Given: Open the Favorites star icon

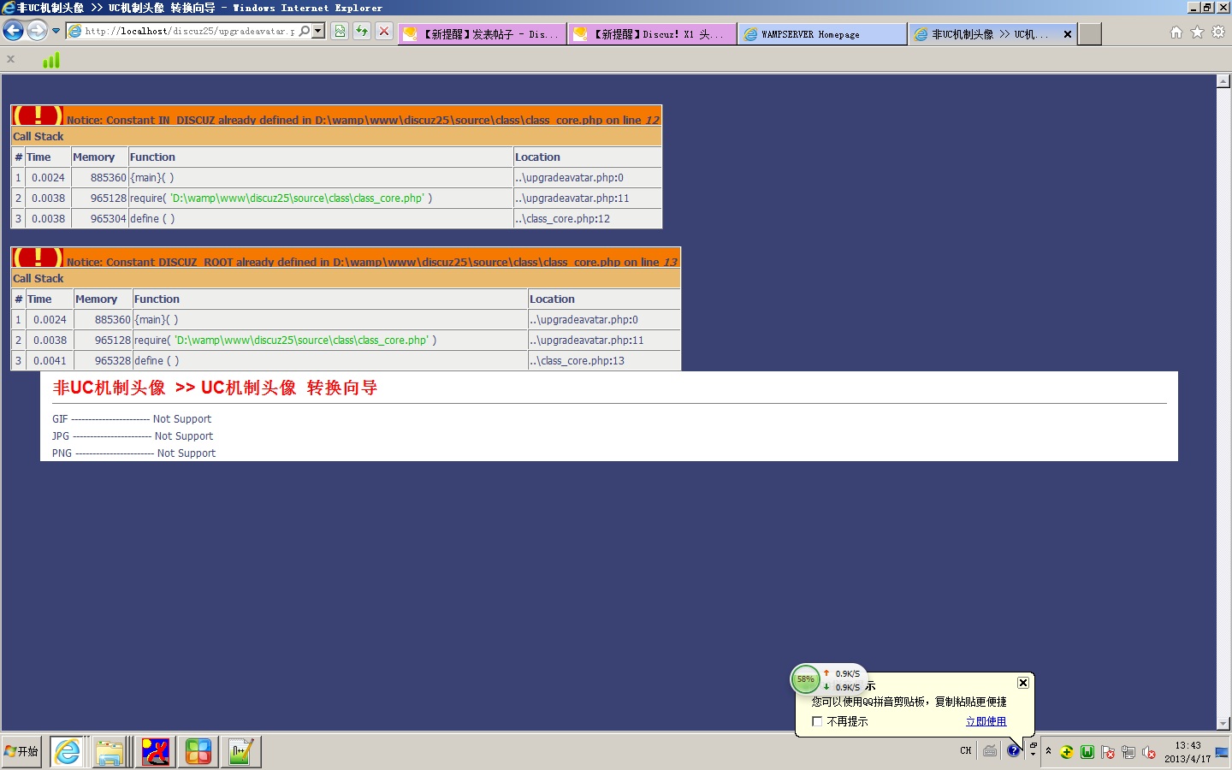Looking at the screenshot, I should [x=1197, y=33].
